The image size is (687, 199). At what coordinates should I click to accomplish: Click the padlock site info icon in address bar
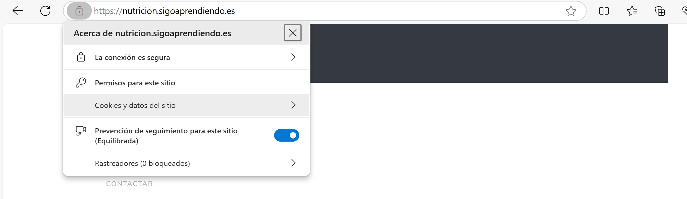pyautogui.click(x=79, y=11)
